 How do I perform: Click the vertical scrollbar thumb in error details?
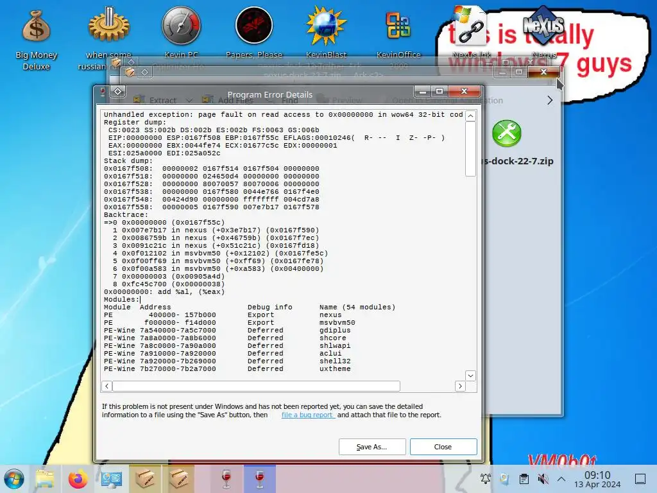470,149
